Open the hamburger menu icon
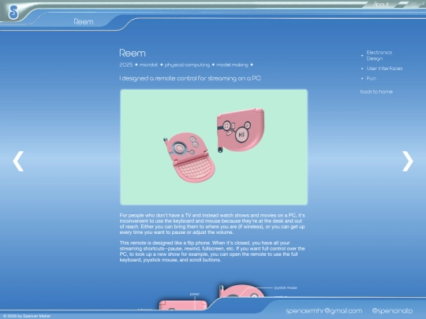 [414, 5]
